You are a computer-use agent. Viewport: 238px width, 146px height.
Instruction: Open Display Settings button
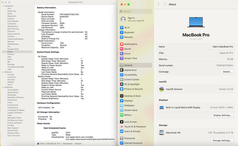point(222,115)
